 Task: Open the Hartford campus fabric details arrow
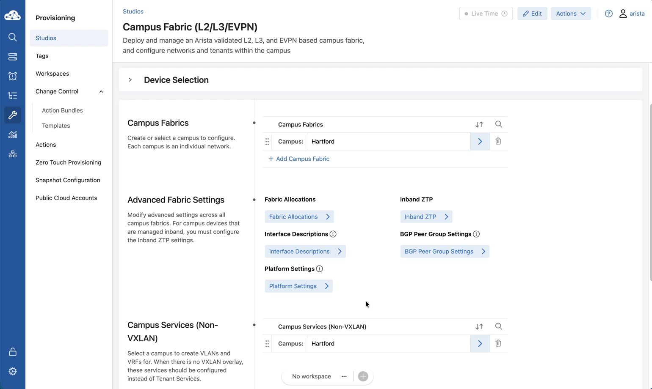click(480, 142)
